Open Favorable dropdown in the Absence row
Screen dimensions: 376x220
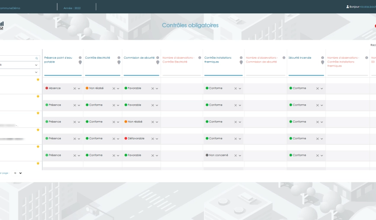157,88
